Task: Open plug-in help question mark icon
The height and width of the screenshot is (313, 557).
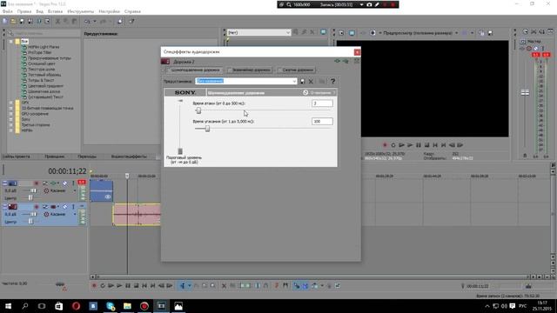Action: point(332,81)
